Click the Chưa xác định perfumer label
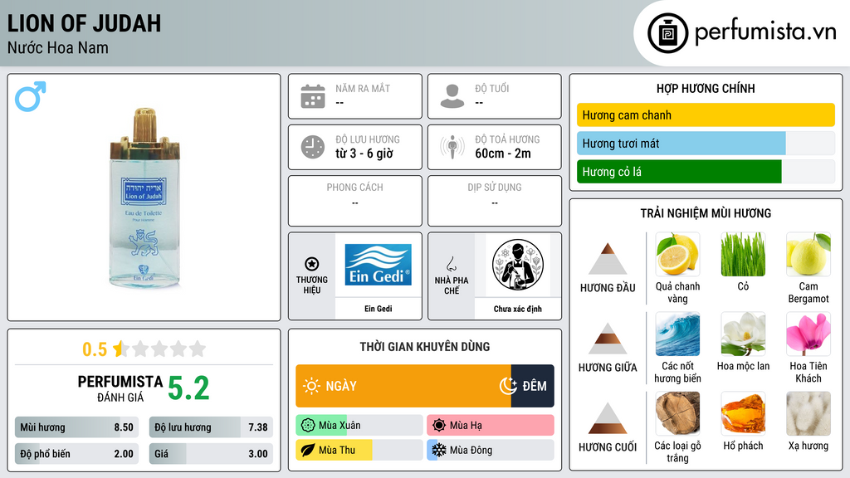 (x=518, y=309)
